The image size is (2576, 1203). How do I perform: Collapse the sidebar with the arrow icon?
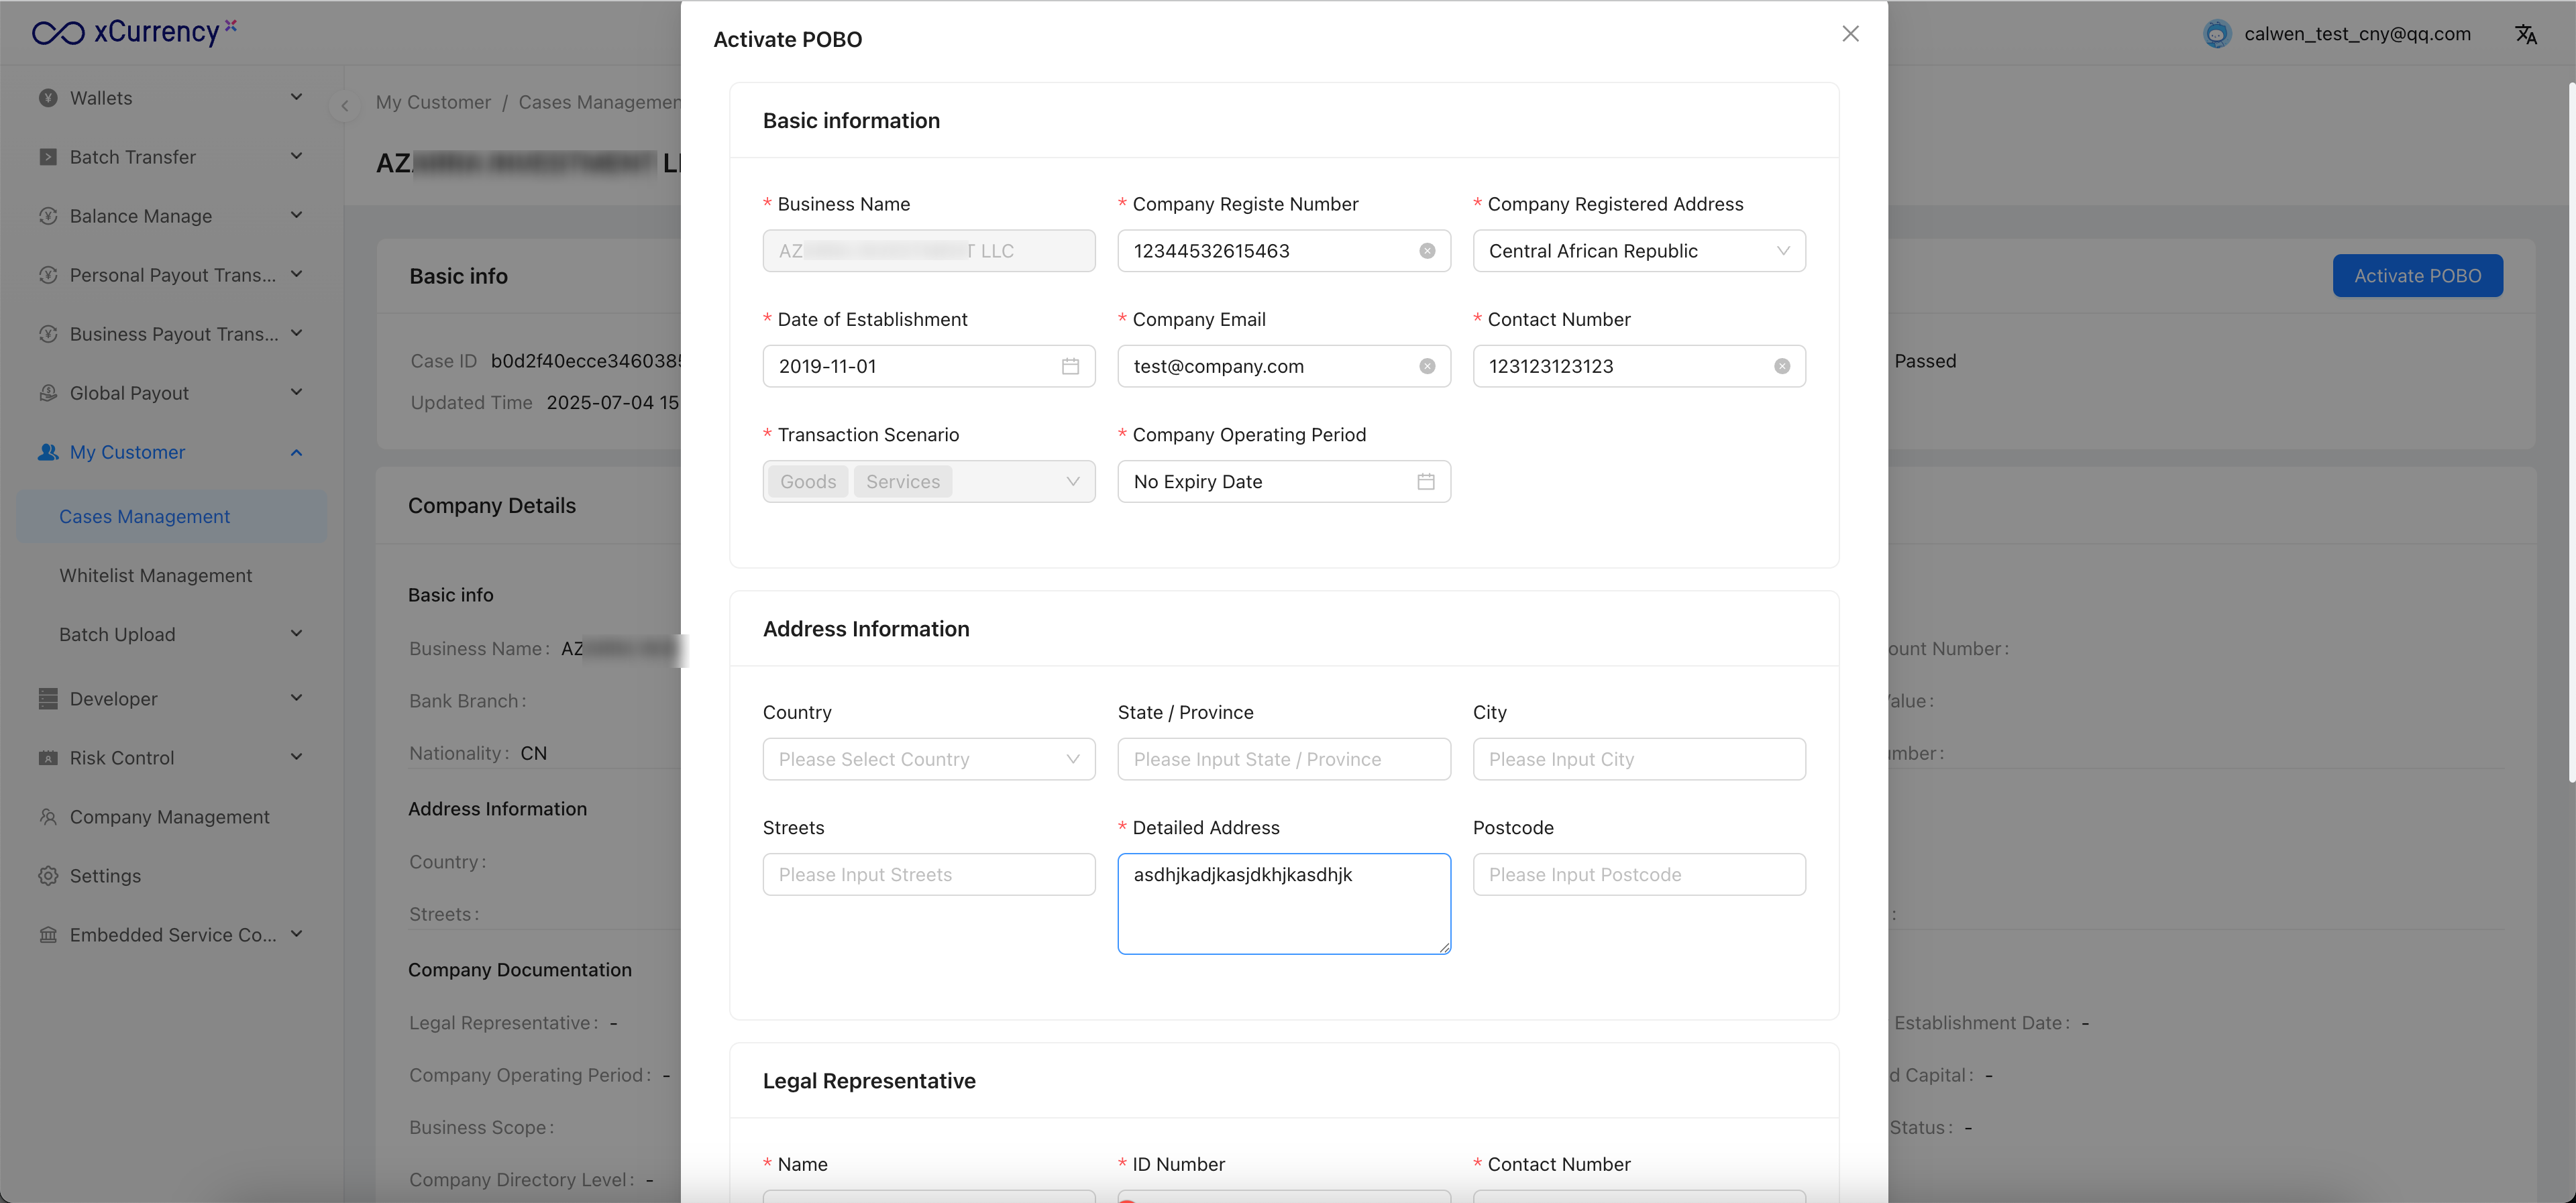(x=345, y=105)
